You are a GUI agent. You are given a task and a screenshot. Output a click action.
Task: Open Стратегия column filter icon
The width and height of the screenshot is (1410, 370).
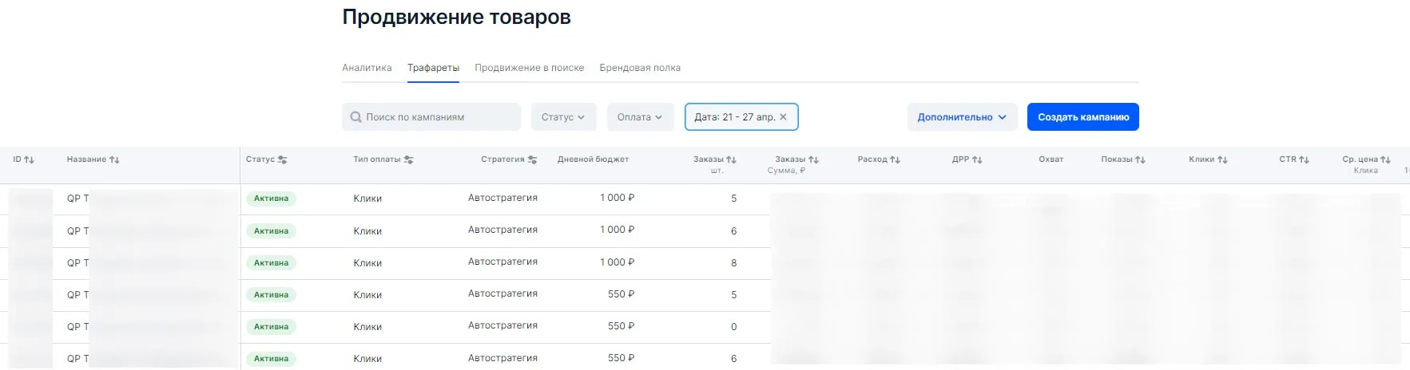(532, 159)
